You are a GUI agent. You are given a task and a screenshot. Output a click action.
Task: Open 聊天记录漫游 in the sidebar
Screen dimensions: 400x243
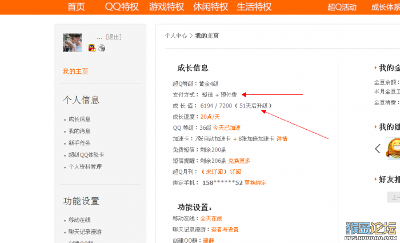pos(85,232)
